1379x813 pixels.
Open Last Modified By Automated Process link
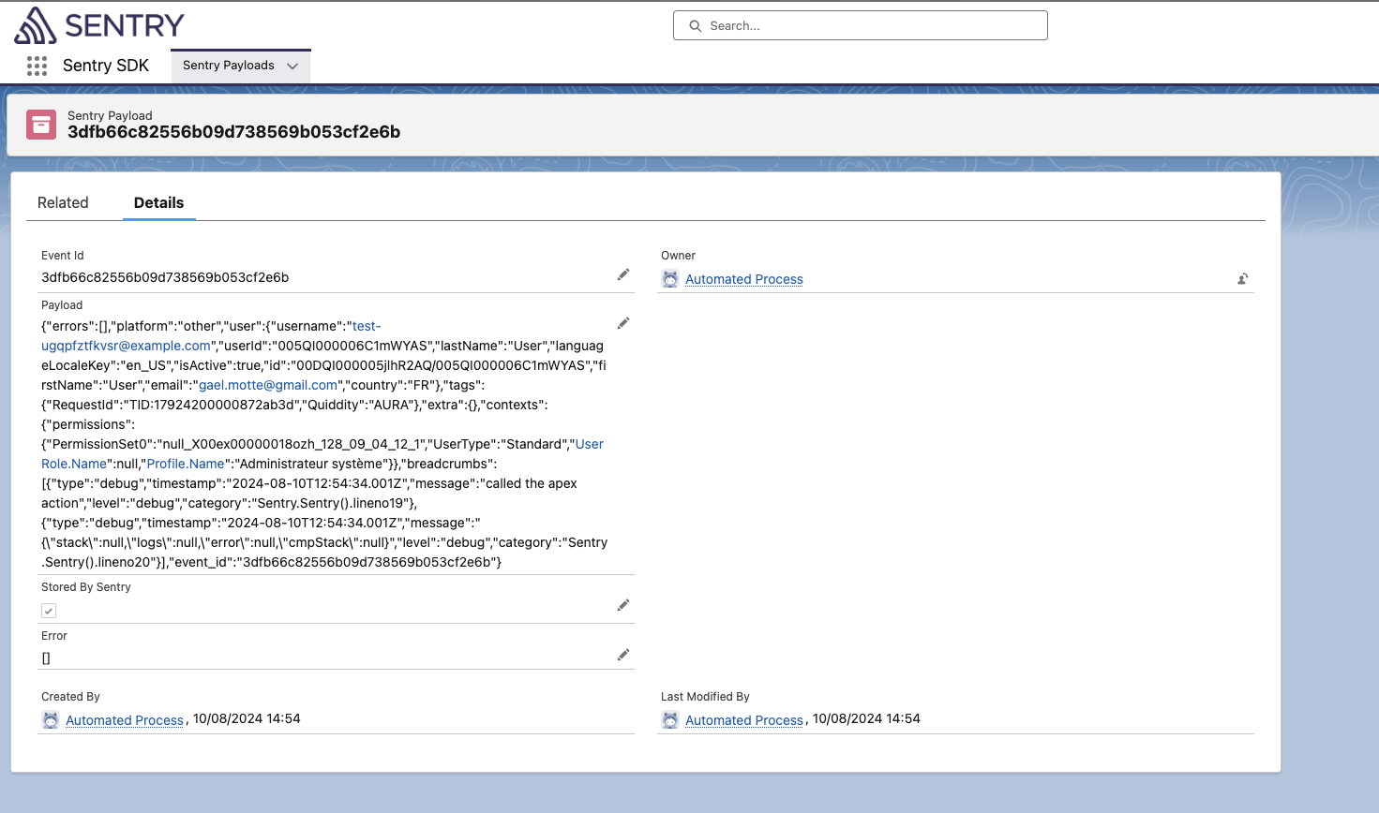click(744, 720)
